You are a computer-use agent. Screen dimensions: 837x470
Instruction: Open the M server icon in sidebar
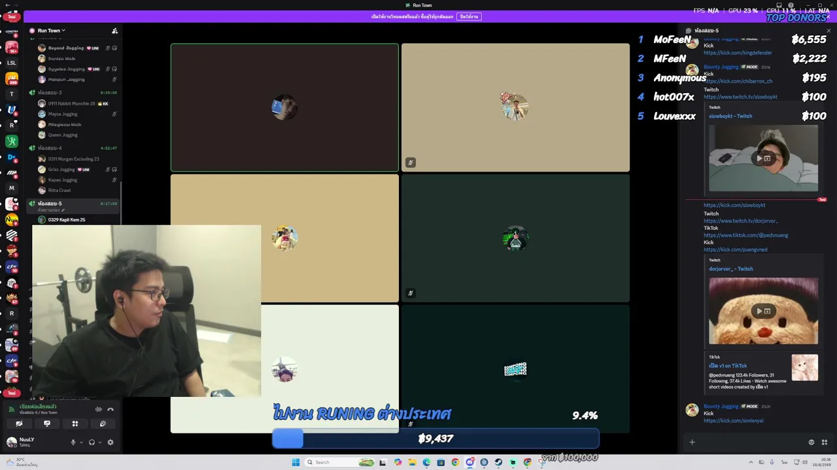coord(11,188)
